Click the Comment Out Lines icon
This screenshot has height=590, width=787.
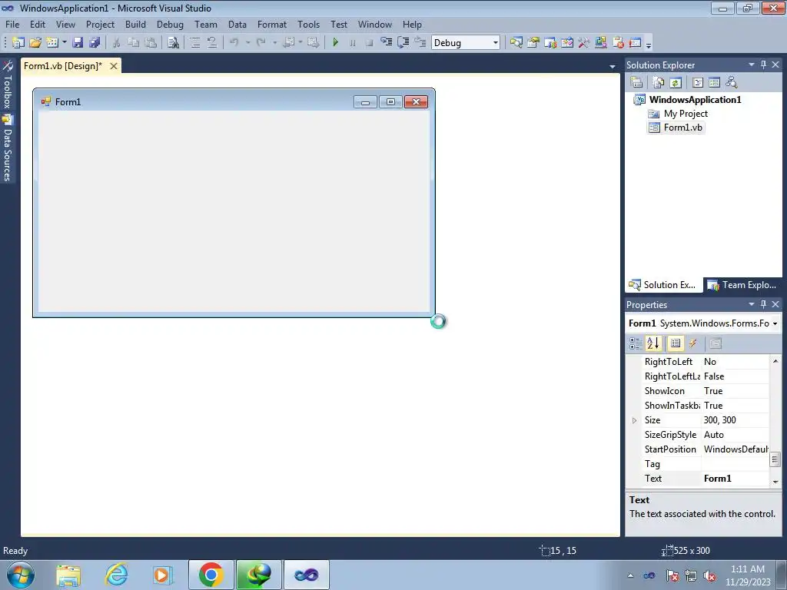[195, 43]
